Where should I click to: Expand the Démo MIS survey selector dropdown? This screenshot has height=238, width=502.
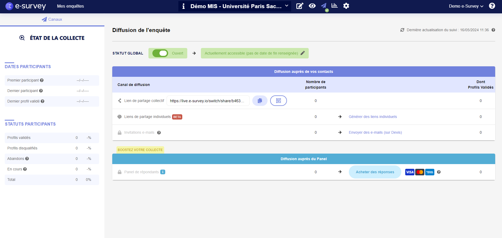pyautogui.click(x=287, y=6)
